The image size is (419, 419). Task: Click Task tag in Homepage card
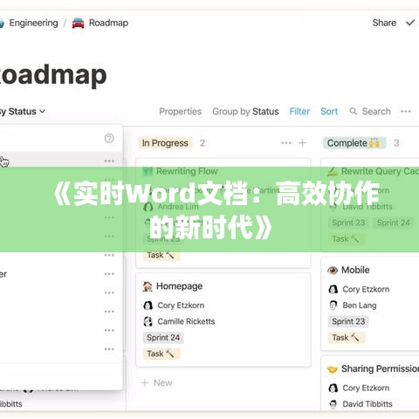coord(161,354)
